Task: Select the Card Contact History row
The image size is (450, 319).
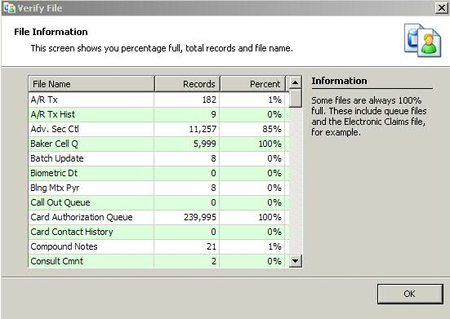Action: (157, 232)
